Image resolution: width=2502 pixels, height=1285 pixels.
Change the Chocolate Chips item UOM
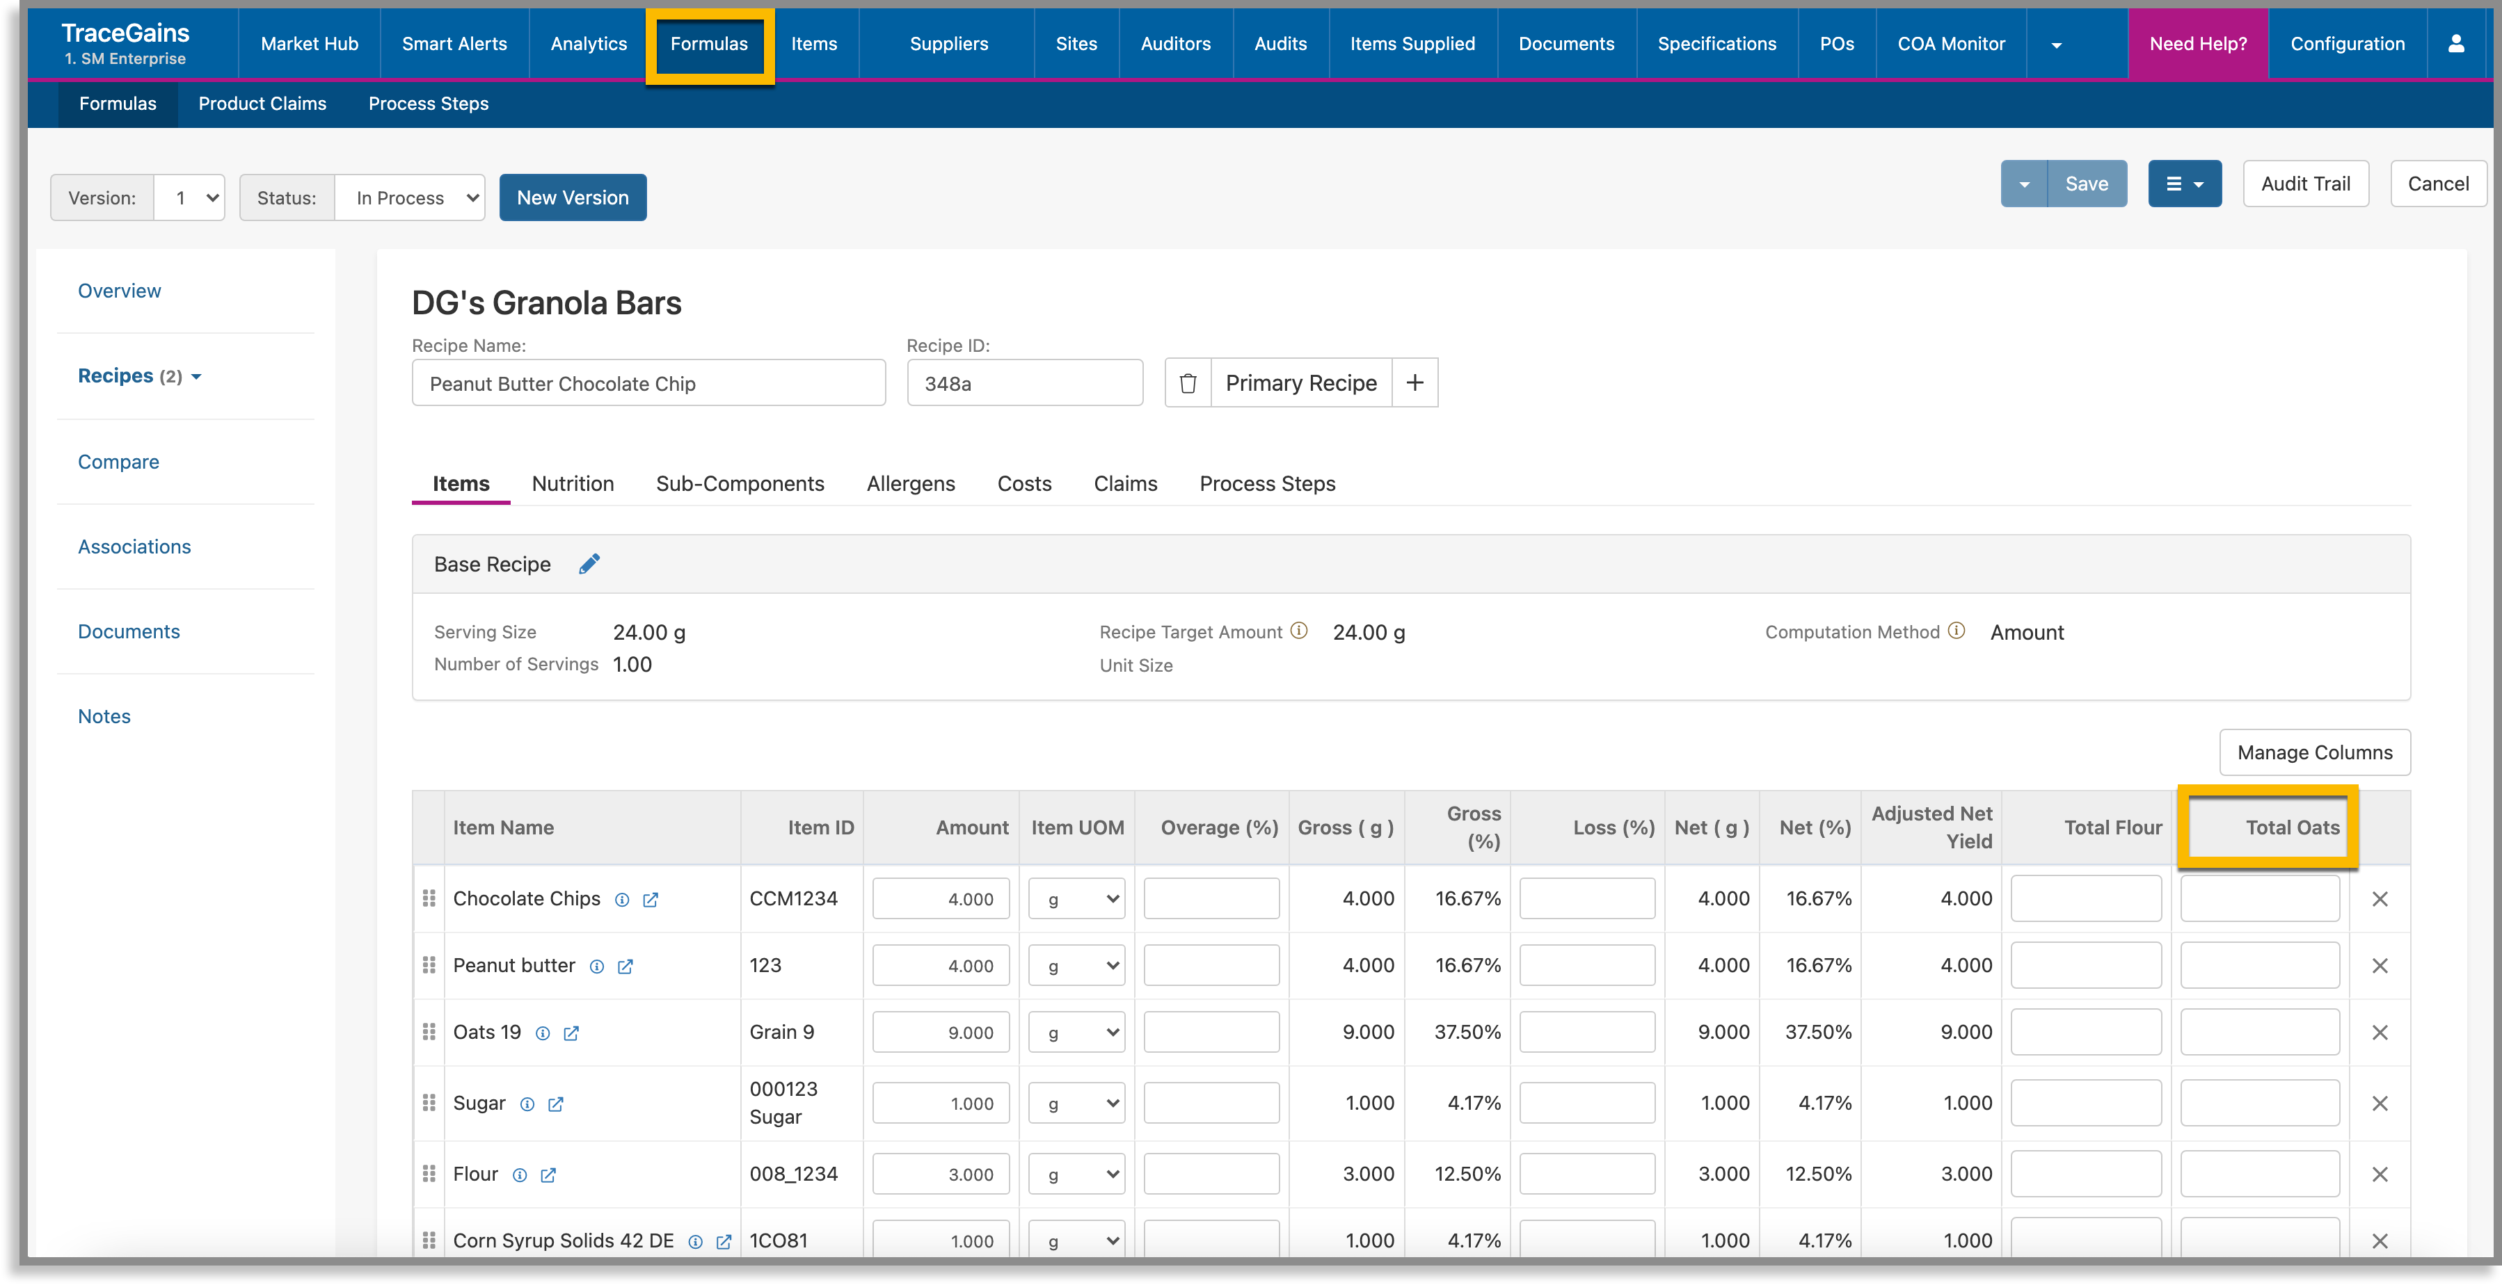tap(1076, 900)
